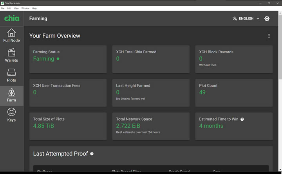Click the translate language icon
Screen dimensions: 282x174
coord(235,18)
